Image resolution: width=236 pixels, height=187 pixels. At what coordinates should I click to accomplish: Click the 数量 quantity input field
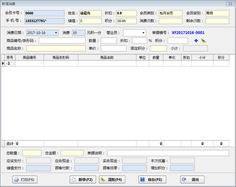pos(109,41)
